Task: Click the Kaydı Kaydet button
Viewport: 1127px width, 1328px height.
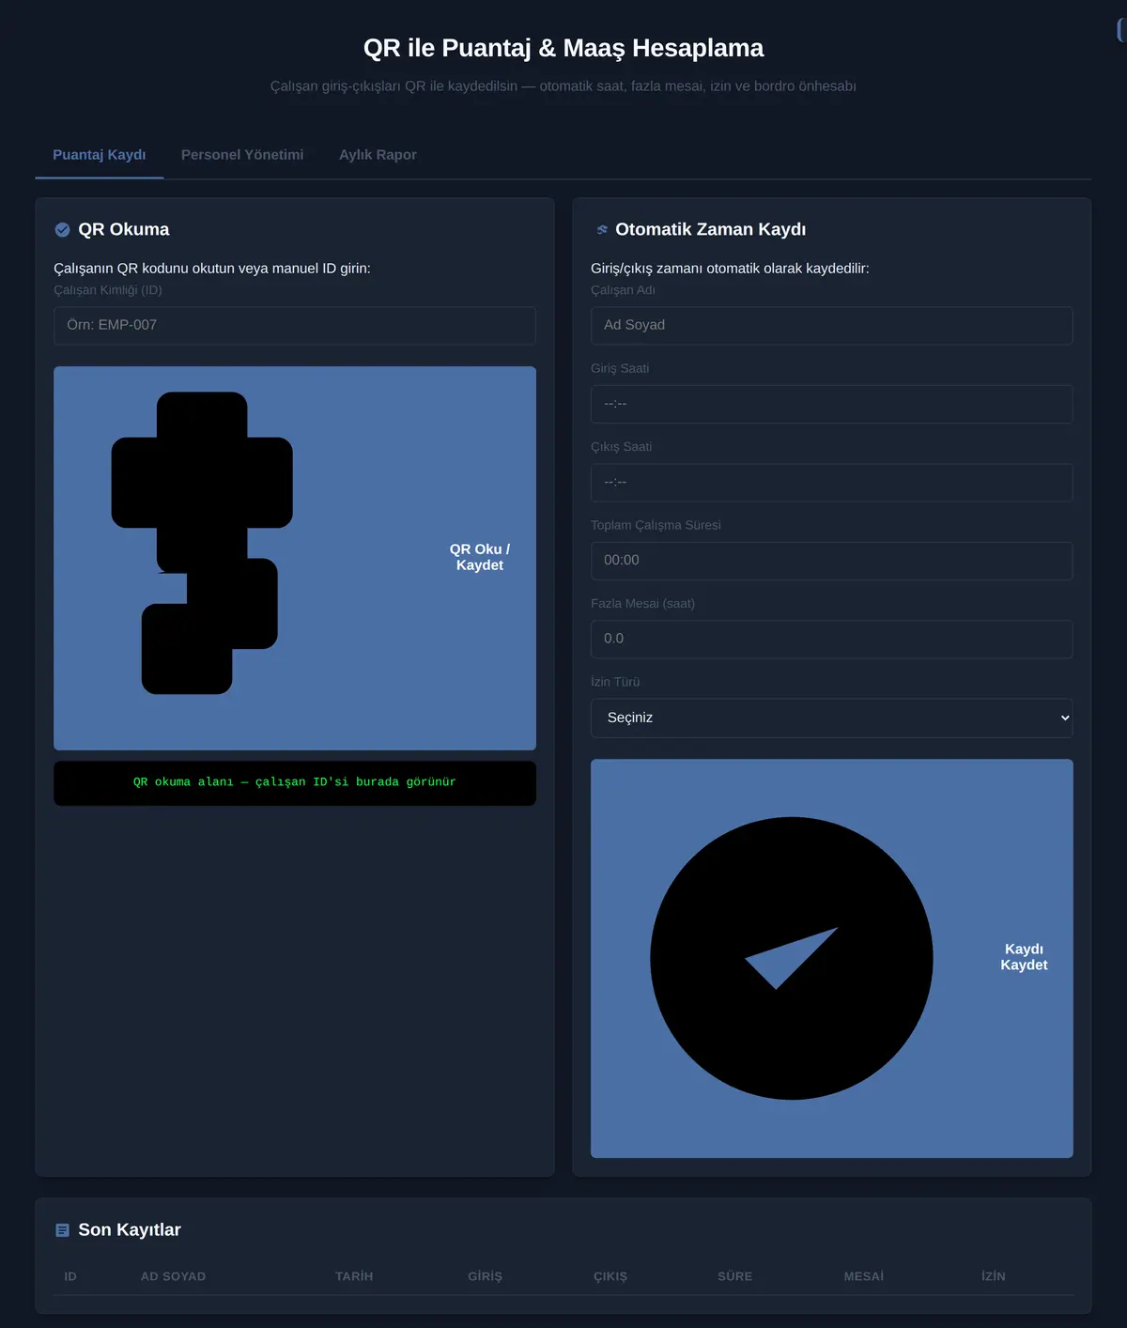Action: click(832, 958)
